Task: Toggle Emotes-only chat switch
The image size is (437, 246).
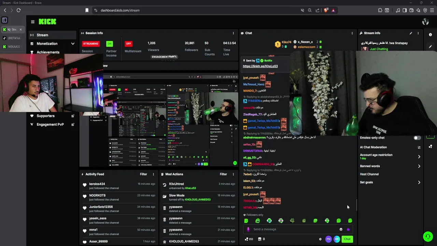Action: 417,138
